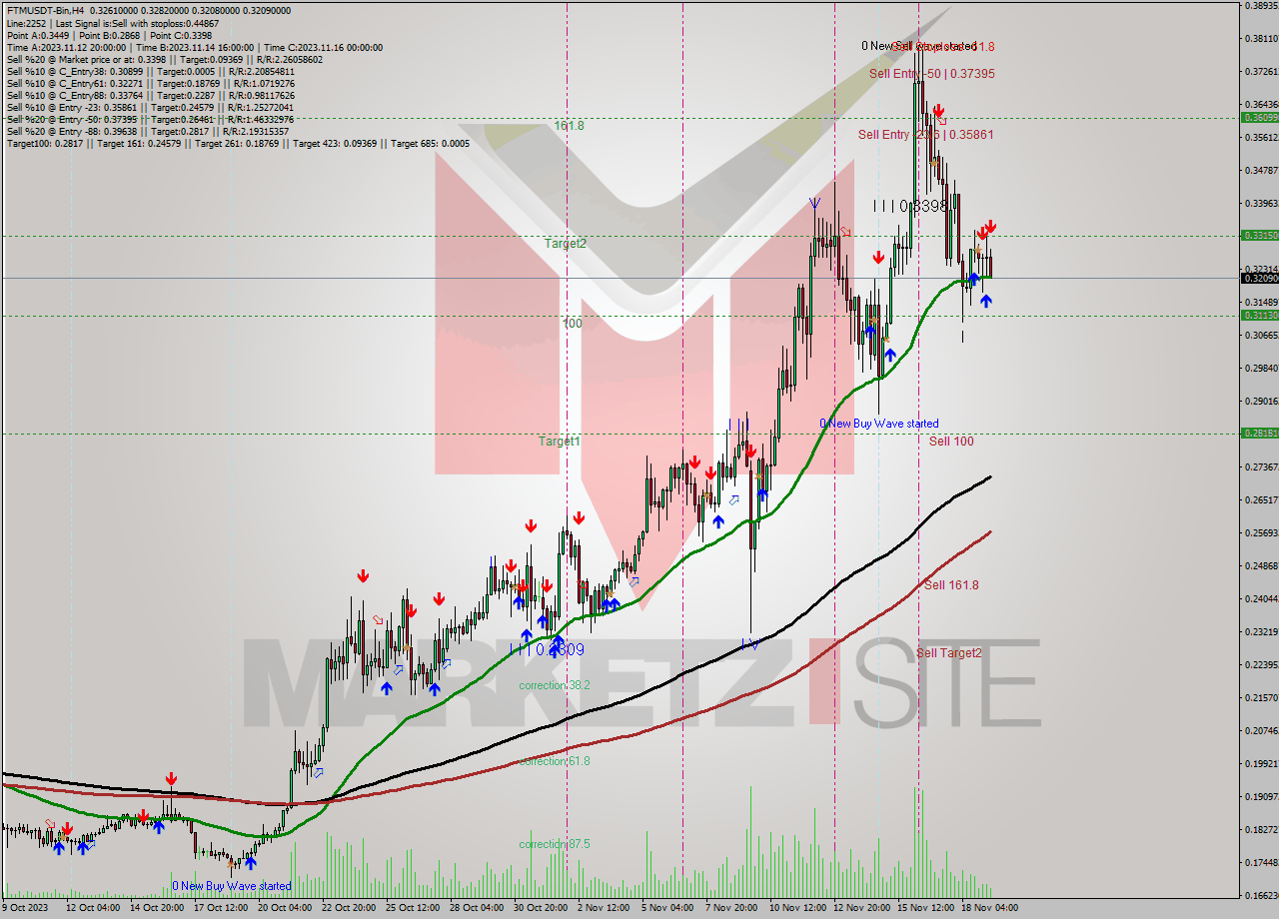Click the '15 Nov 12:00' date label
The height and width of the screenshot is (919, 1279).
(x=924, y=908)
